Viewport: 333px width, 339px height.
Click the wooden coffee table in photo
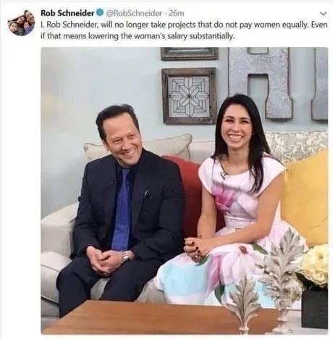pyautogui.click(x=154, y=317)
